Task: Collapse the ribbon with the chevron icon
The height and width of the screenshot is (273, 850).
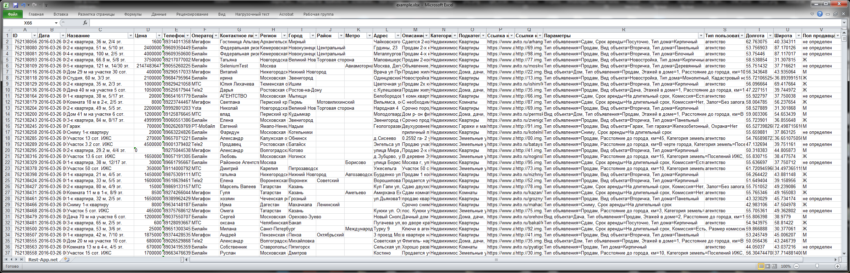Action: click(x=812, y=14)
